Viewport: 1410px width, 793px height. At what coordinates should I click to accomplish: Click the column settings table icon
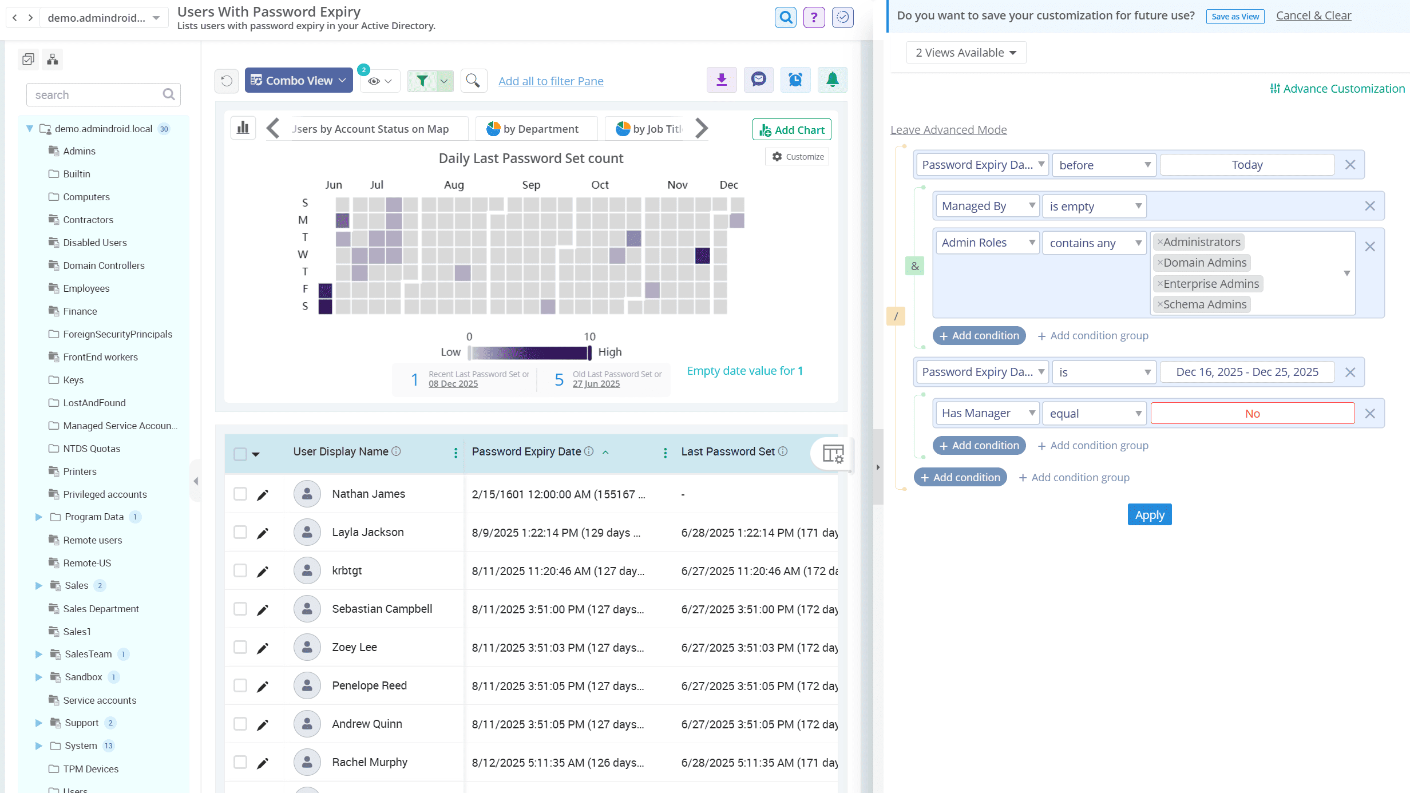(x=833, y=454)
